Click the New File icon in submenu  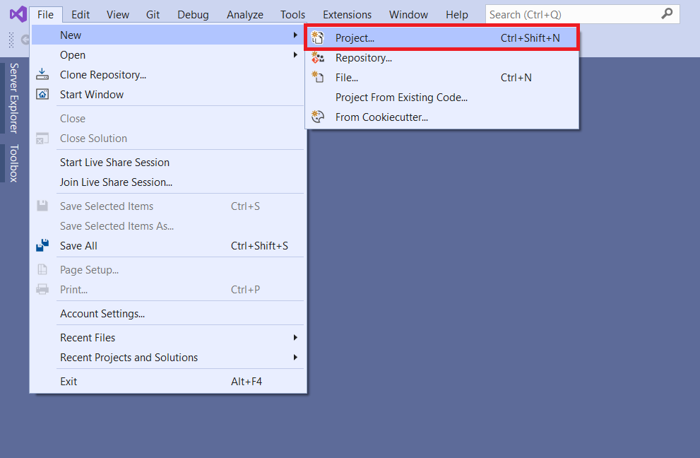[317, 77]
